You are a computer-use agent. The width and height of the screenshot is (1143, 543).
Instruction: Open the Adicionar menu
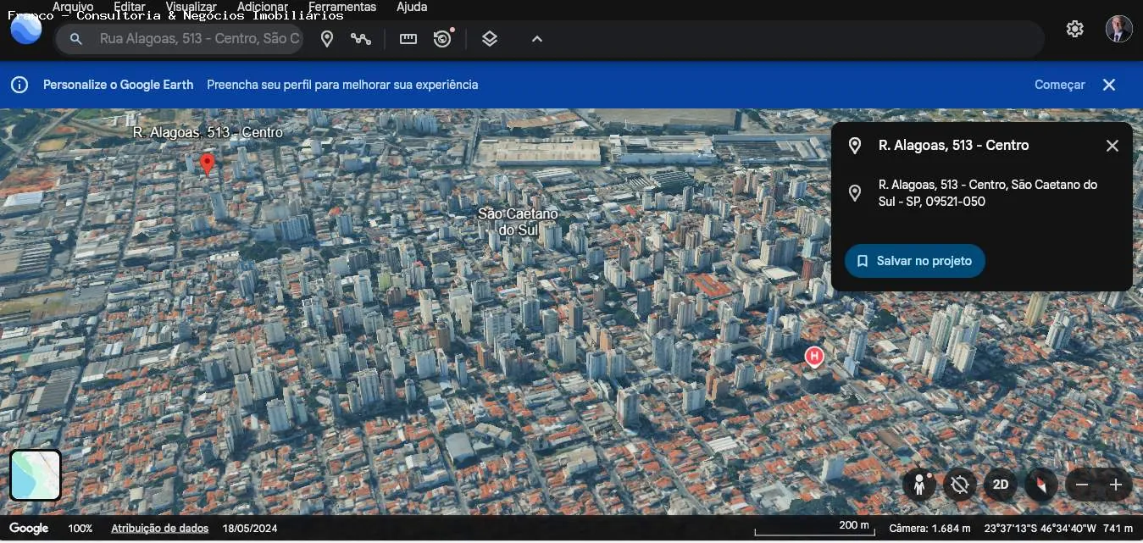(x=263, y=7)
